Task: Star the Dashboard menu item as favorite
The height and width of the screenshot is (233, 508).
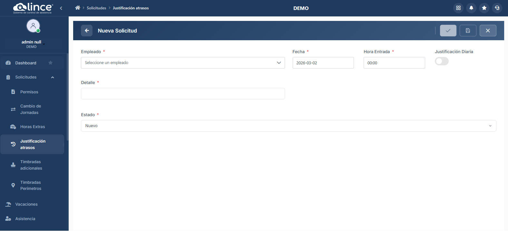Action: [50, 63]
